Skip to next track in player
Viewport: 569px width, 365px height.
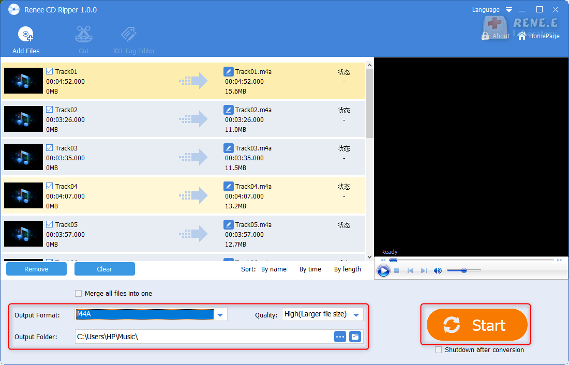pos(424,271)
